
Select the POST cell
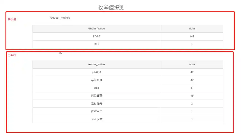(97, 36)
